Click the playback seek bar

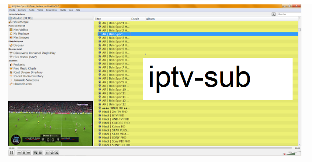pyautogui.click(x=154, y=148)
